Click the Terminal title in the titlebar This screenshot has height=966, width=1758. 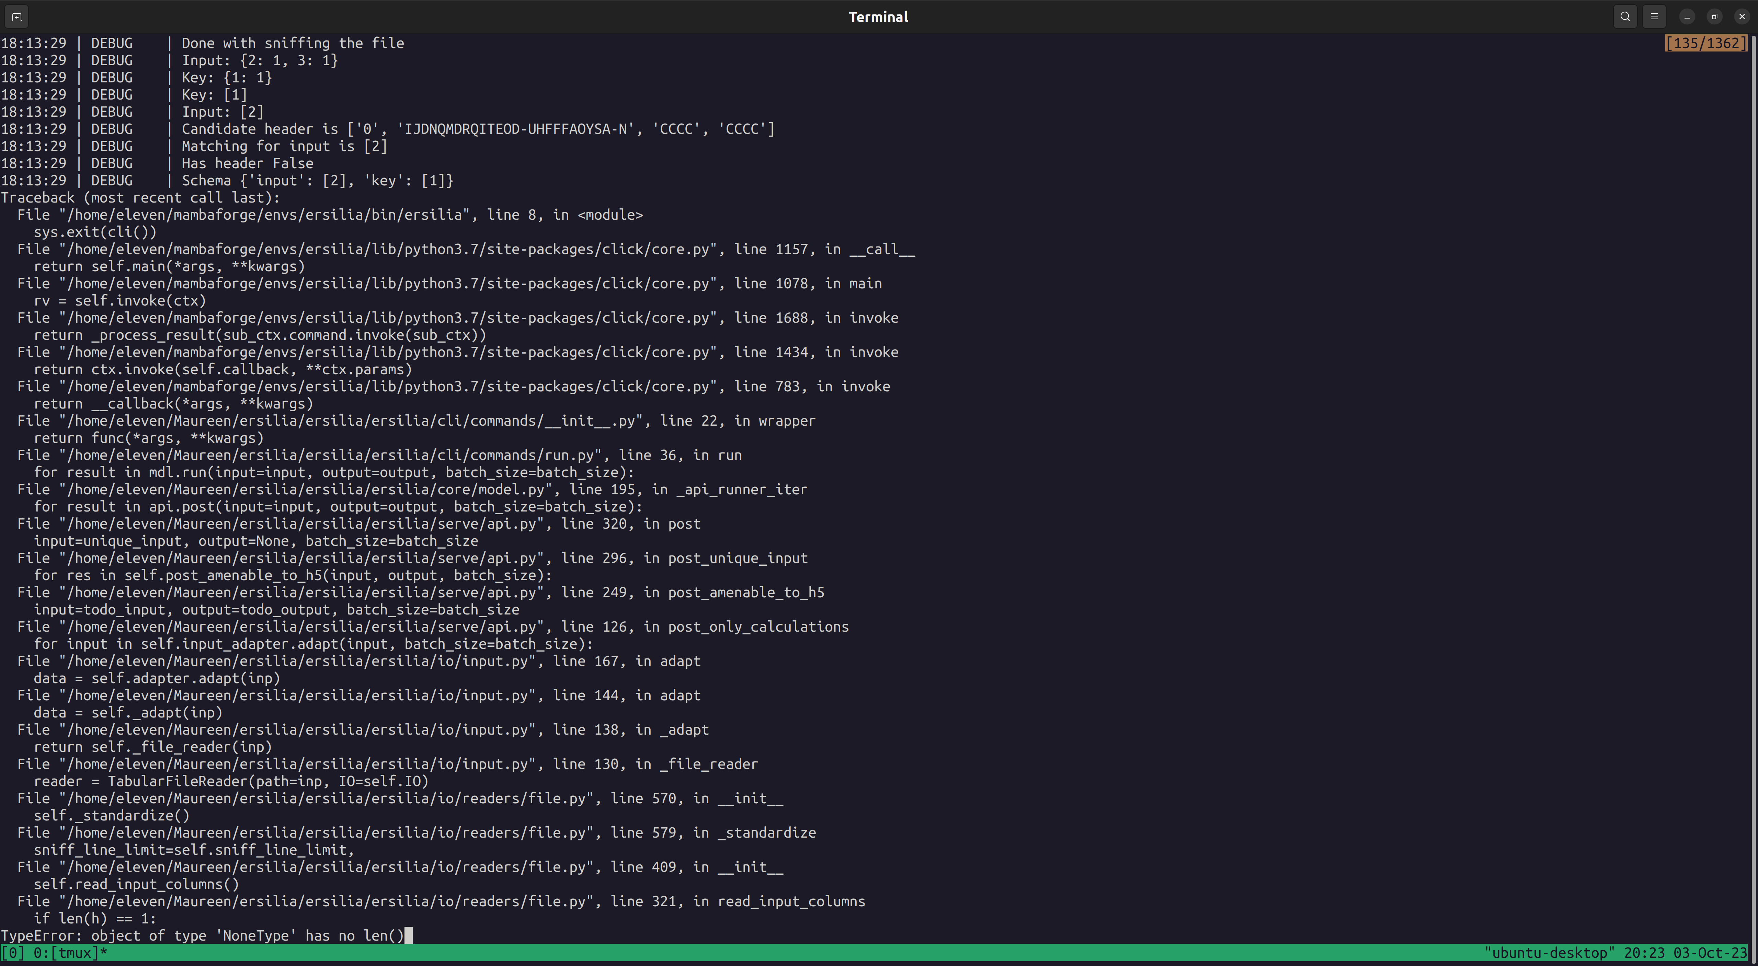pyautogui.click(x=878, y=16)
